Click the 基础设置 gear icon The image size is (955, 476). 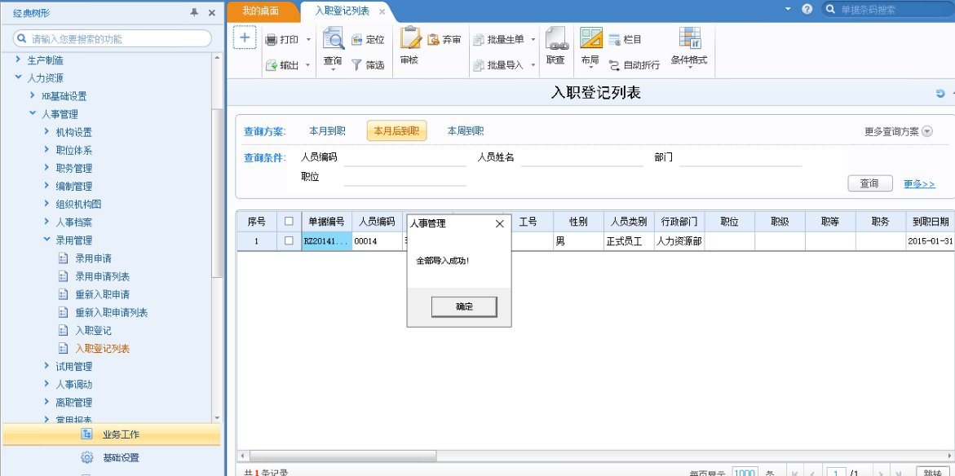tap(86, 458)
